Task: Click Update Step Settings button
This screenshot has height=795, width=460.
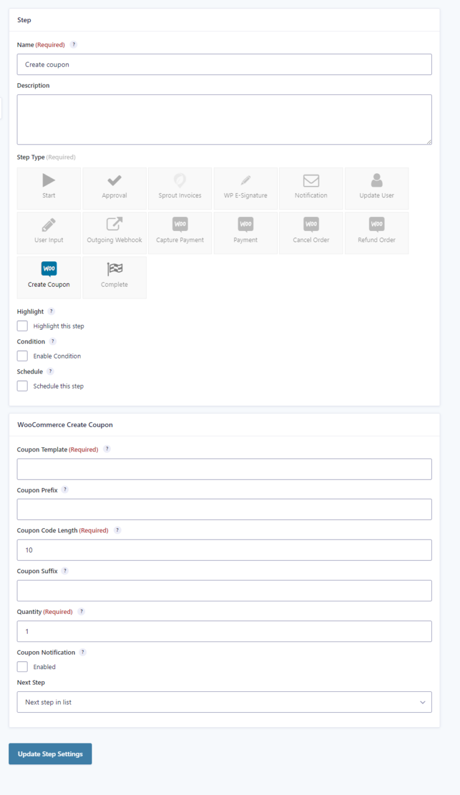Action: coord(50,754)
